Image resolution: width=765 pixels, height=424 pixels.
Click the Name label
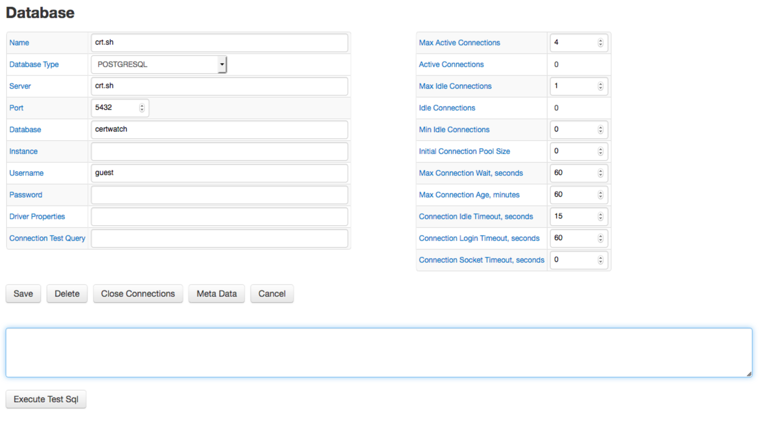coord(19,43)
